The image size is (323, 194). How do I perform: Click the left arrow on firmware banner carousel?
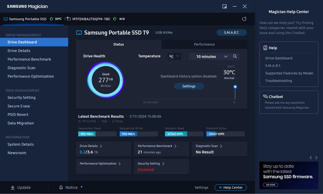(x=310, y=157)
